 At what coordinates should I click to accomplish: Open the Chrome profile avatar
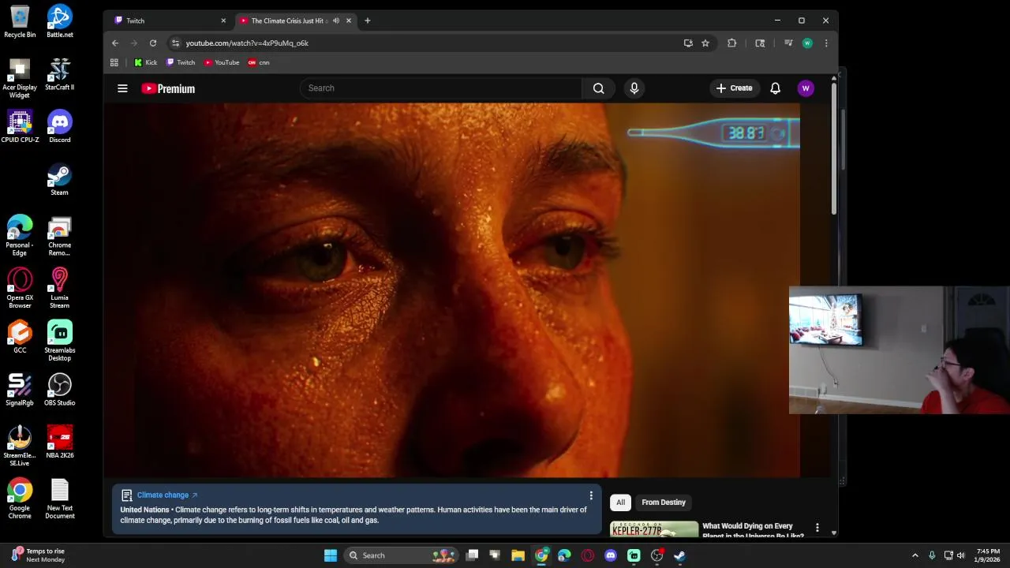coord(807,43)
